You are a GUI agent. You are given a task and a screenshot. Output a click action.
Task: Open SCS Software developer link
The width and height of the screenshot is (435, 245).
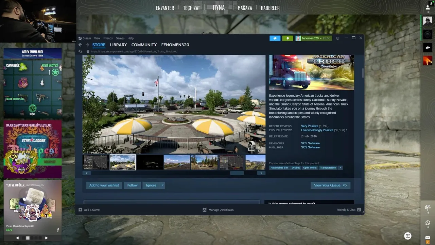310,143
